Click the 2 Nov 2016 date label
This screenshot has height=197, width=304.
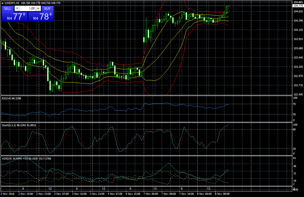pyautogui.click(x=7, y=194)
